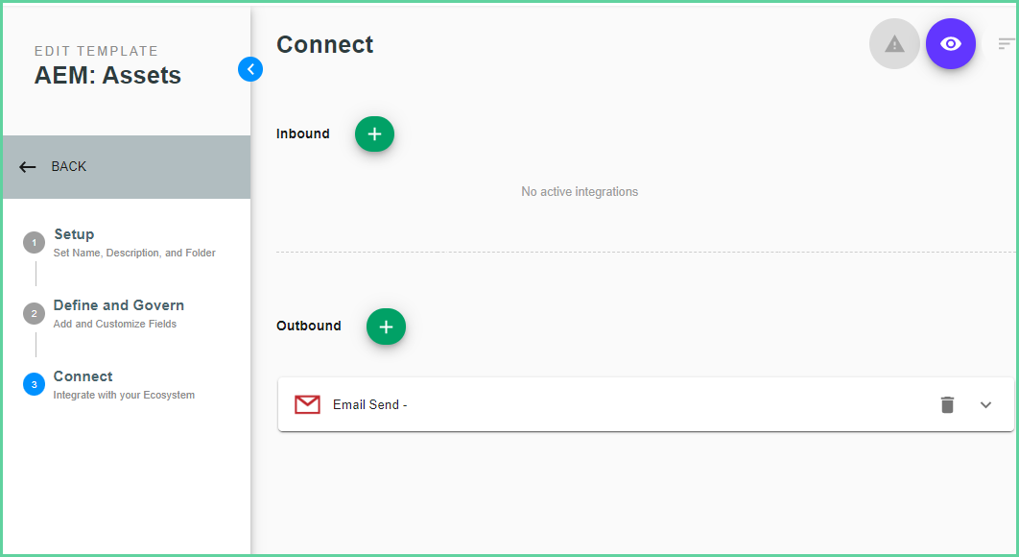Click the Inbound section label
Image resolution: width=1019 pixels, height=557 pixels.
(303, 133)
